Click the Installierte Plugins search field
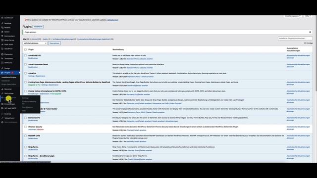The height and width of the screenshot is (178, 317). coord(295,39)
